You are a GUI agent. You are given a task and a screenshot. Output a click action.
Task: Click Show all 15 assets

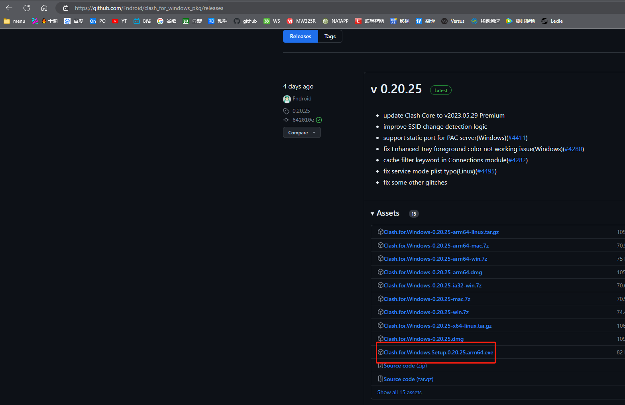[x=399, y=392]
